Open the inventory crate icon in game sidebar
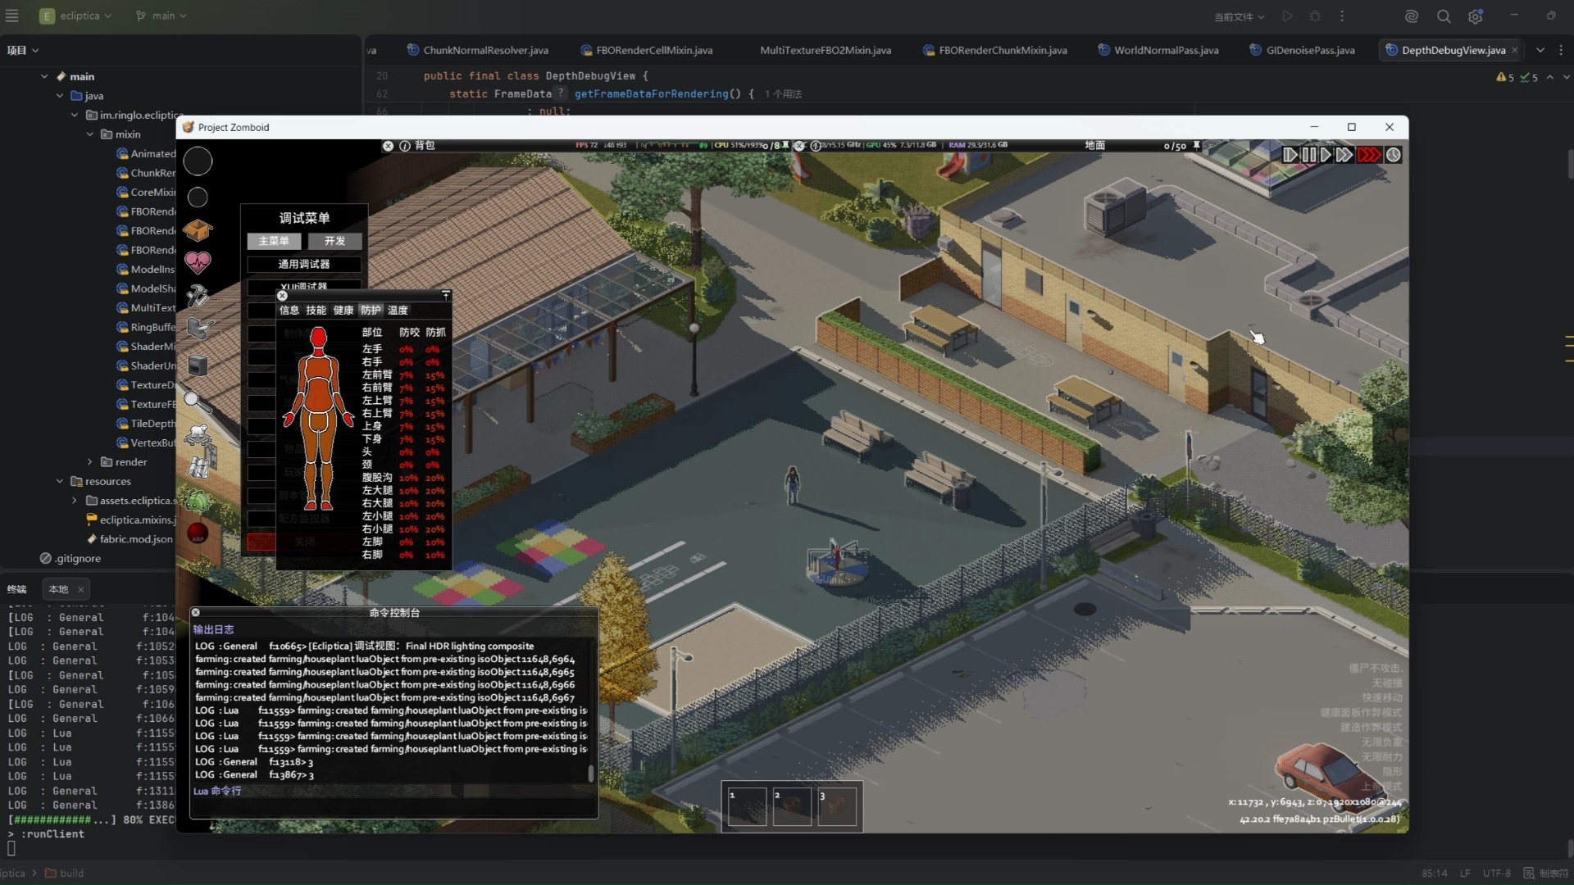1574x885 pixels. point(198,230)
